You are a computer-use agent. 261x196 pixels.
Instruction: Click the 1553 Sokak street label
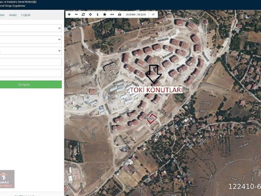(205, 103)
